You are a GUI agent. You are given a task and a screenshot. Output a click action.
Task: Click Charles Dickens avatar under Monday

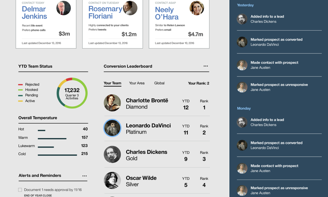pyautogui.click(x=242, y=122)
